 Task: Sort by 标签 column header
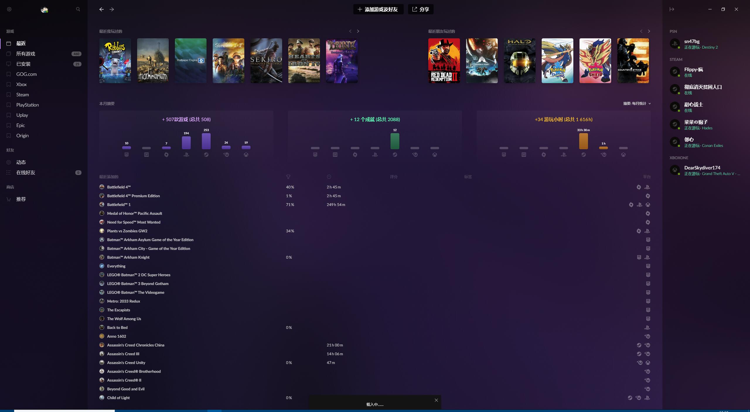[468, 177]
